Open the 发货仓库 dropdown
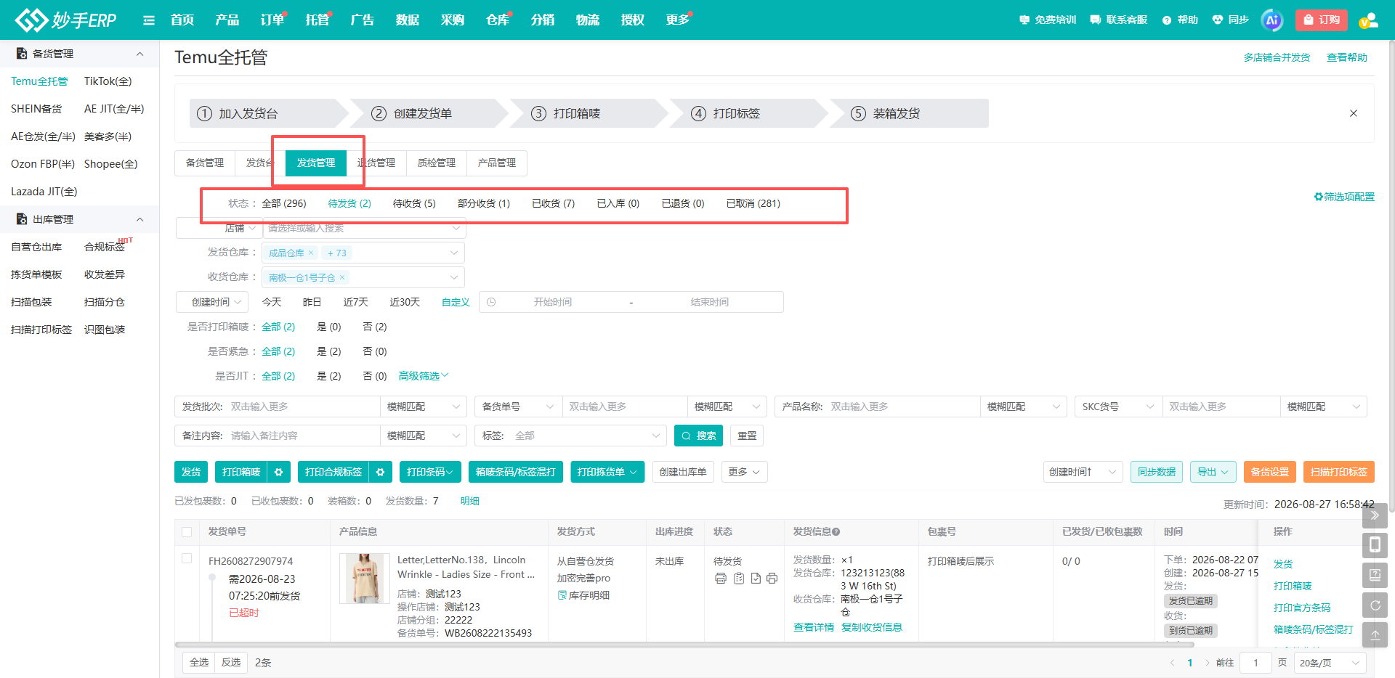 click(365, 253)
